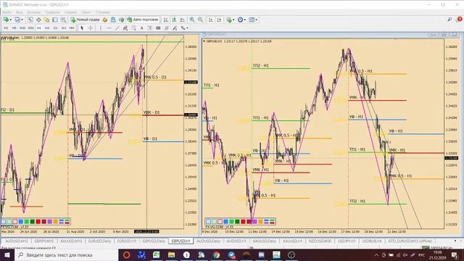Screen dimensions: 464x261
Task: Zoom out of the chart
Action: [200, 20]
